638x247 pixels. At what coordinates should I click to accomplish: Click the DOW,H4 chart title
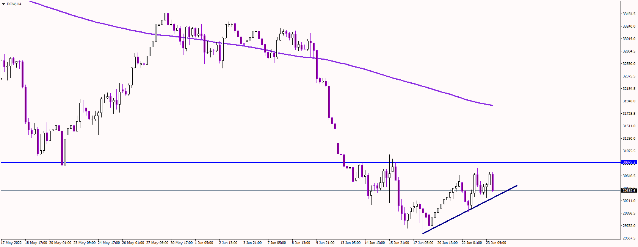coord(14,4)
